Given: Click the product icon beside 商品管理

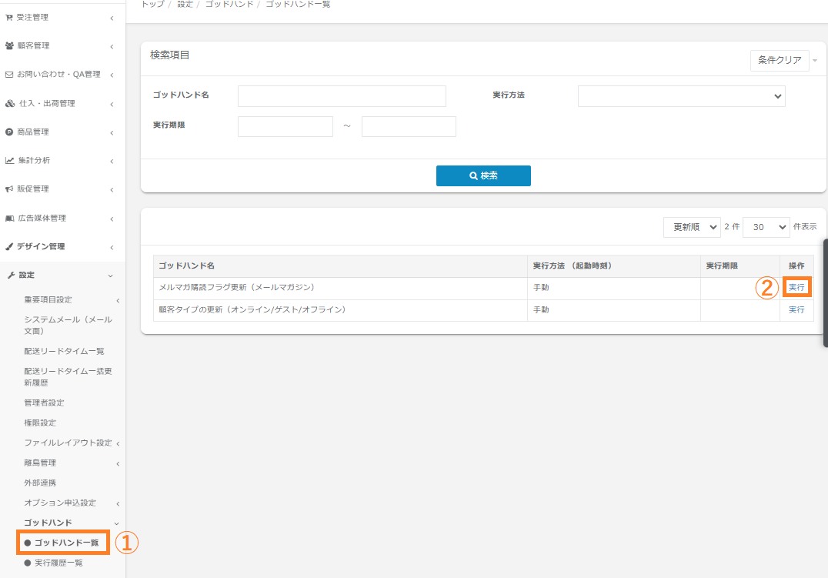Looking at the screenshot, I should 9,132.
